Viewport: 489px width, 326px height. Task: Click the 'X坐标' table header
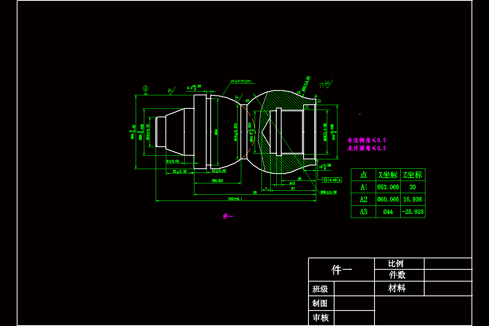[388, 175]
